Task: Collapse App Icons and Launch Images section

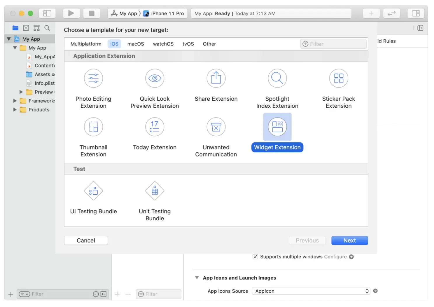Action: click(197, 278)
